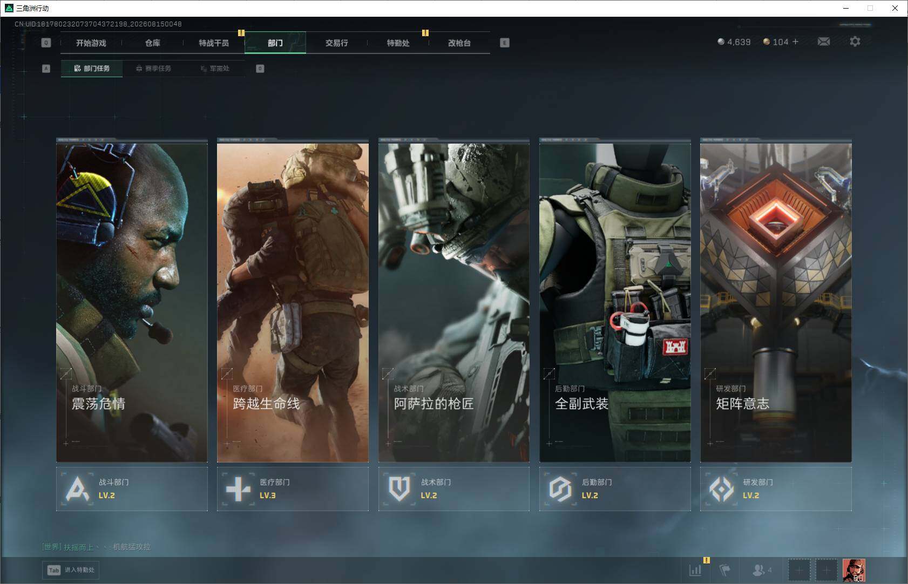Click the LV.3 label under 医疗部门

(x=268, y=495)
